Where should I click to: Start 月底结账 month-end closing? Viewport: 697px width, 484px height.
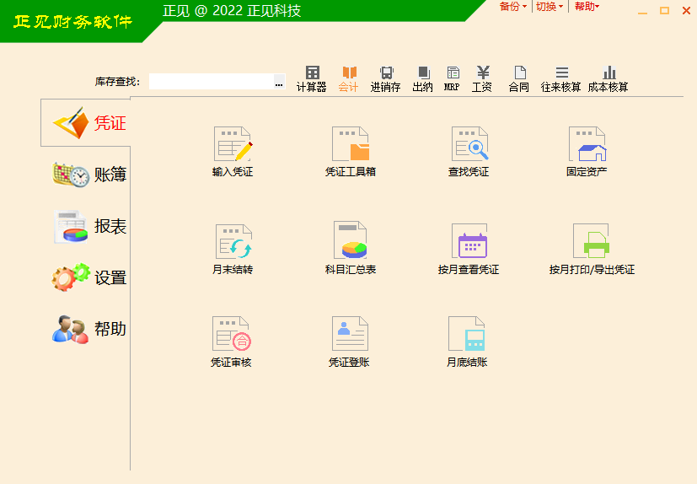467,335
